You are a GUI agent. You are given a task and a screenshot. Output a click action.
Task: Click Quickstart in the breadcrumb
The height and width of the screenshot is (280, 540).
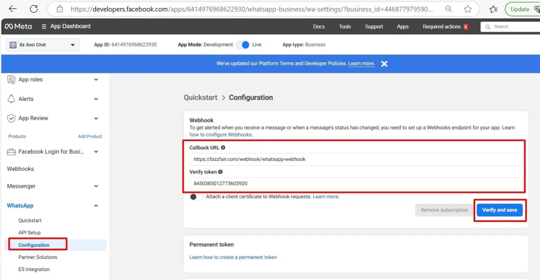[x=200, y=98]
